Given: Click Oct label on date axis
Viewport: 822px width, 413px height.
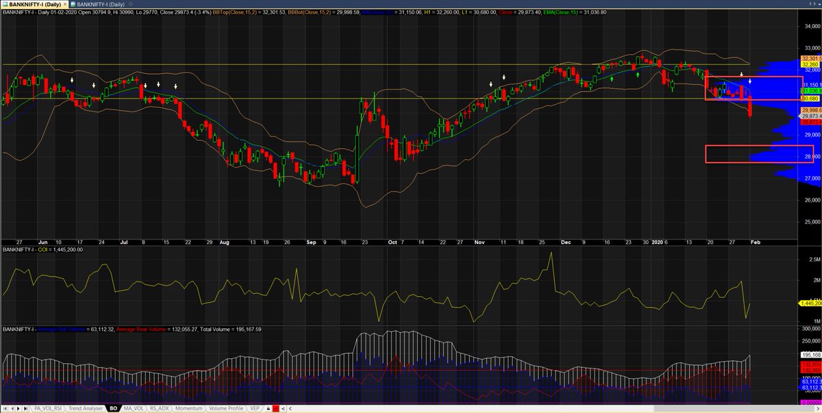Looking at the screenshot, I should pyautogui.click(x=393, y=242).
